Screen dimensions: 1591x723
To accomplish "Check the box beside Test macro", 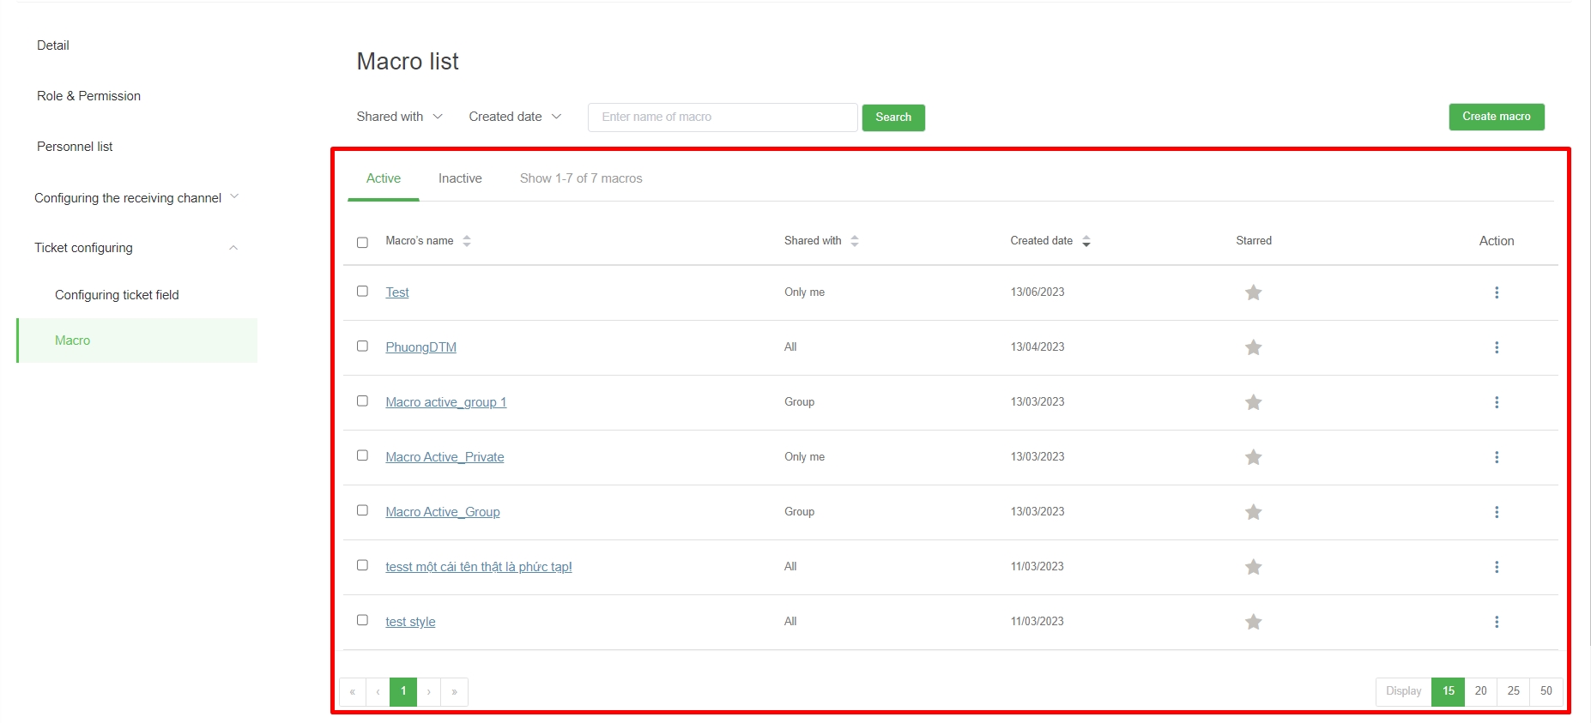I will [x=362, y=292].
